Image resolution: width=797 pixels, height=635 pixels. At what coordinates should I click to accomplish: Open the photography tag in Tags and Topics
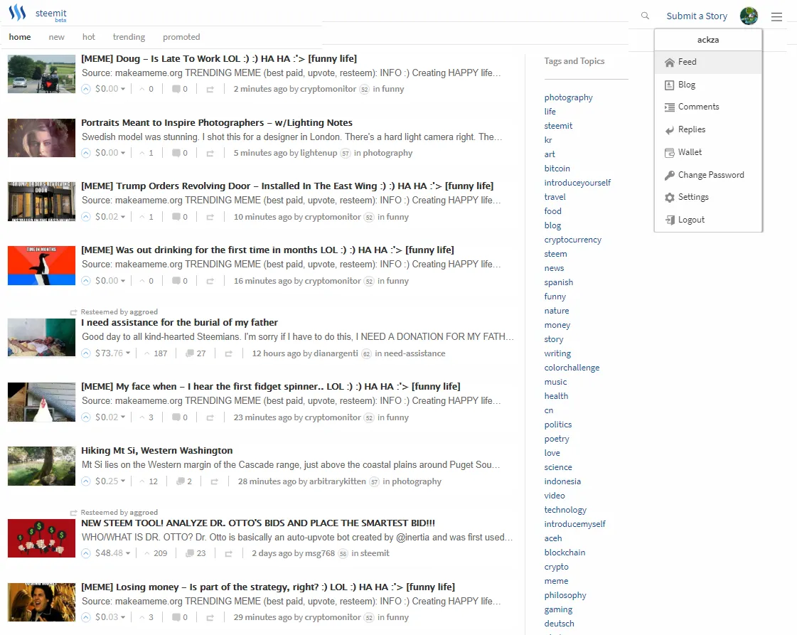pyautogui.click(x=568, y=97)
